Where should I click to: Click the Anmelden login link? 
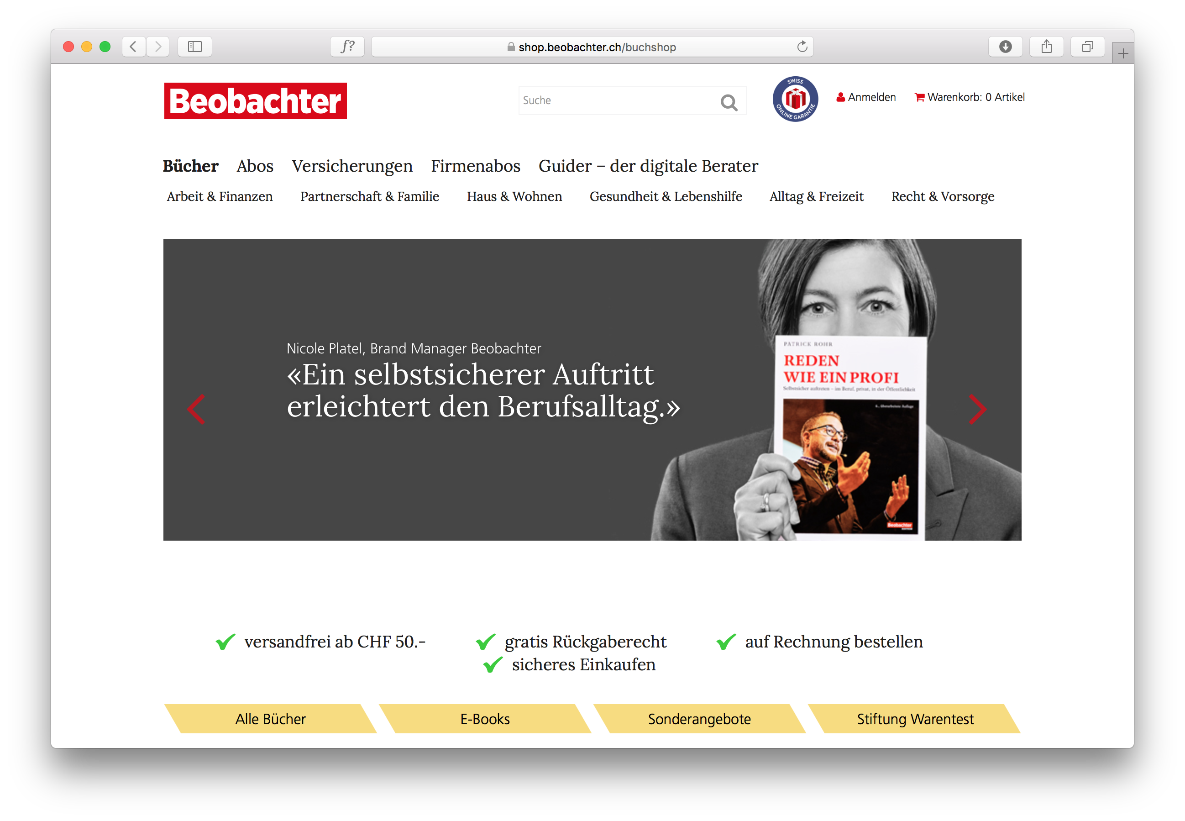pyautogui.click(x=866, y=97)
